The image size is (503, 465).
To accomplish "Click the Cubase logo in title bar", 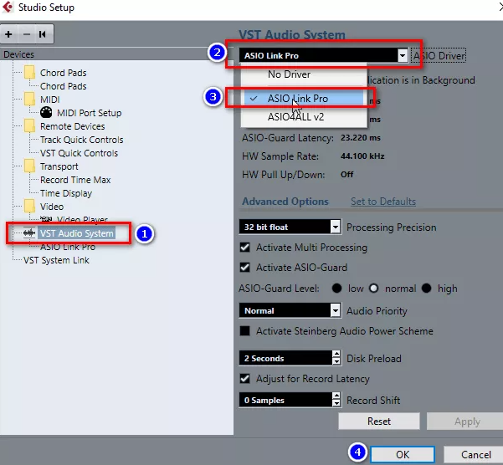I will [x=8, y=7].
